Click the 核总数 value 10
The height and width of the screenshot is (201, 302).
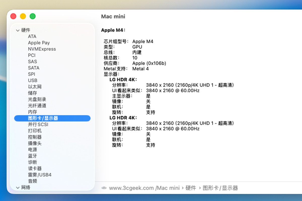(135, 58)
